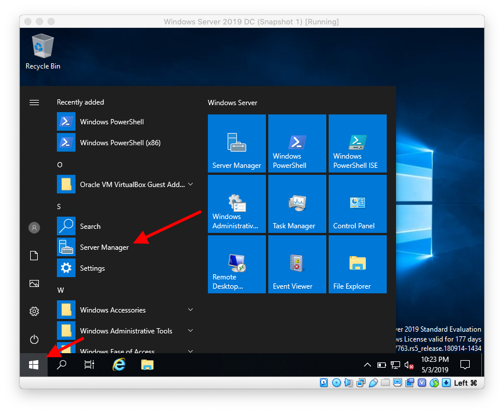The image size is (504, 413).
Task: Launch Windows PowerShell from its tile
Action: [x=297, y=143]
